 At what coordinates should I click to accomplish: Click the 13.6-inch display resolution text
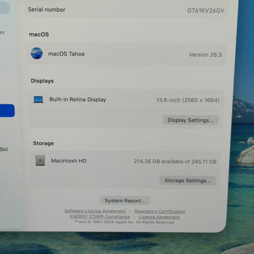pyautogui.click(x=187, y=100)
